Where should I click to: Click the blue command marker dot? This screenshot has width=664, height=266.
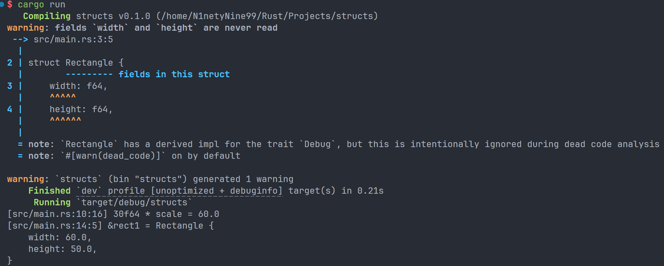2,5
